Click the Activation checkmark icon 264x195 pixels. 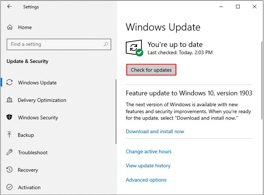[x=10, y=187]
